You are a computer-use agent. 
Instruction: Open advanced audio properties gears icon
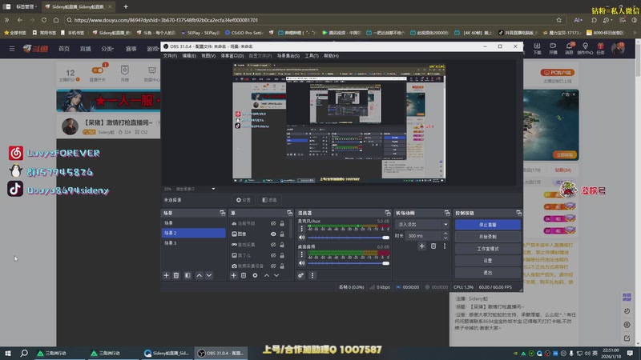tap(301, 275)
